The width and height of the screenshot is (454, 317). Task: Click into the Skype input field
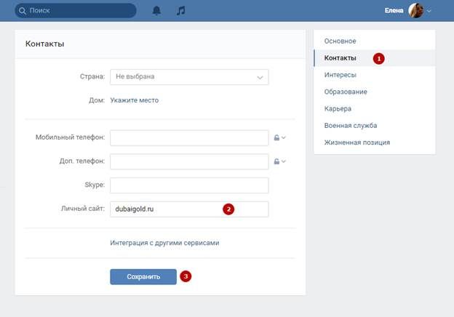pyautogui.click(x=189, y=185)
